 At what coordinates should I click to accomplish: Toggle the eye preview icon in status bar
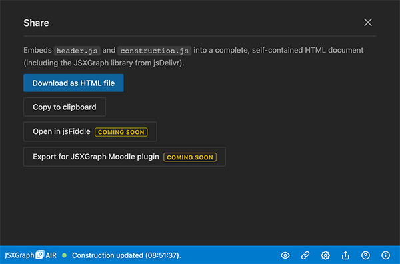point(285,255)
